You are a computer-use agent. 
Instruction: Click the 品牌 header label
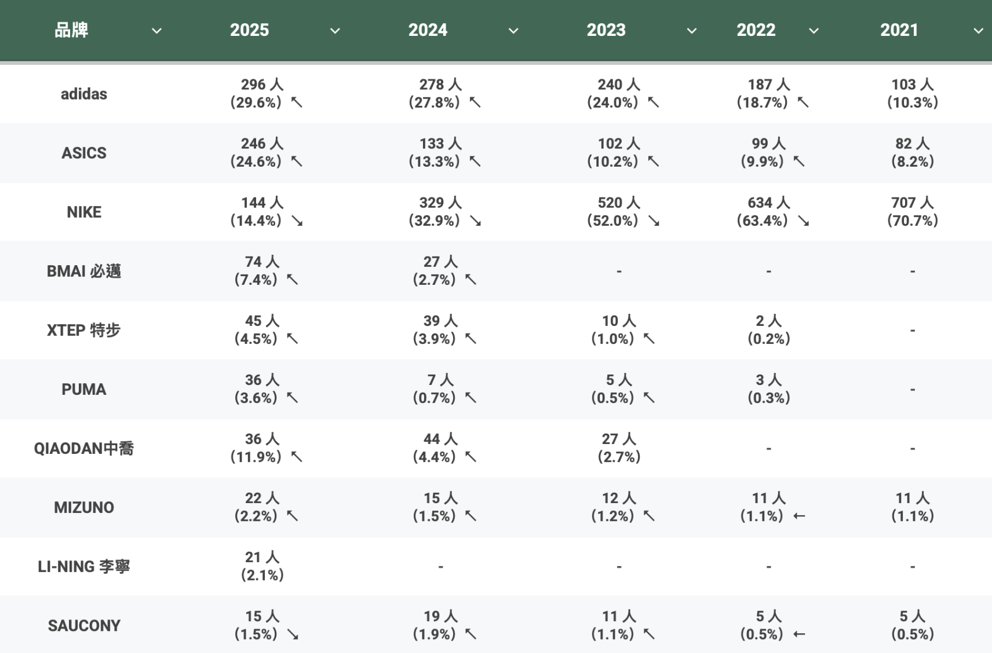point(71,30)
